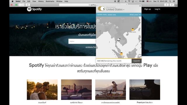Image resolution: width=187 pixels, height=105 pixels.
Task: Click the Log In link
Action: pyautogui.click(x=157, y=9)
